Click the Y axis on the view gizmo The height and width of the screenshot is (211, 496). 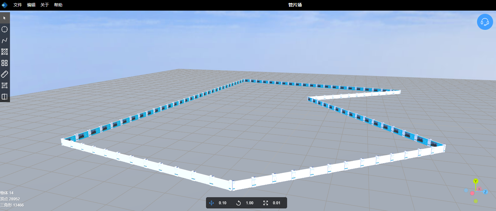(476, 181)
